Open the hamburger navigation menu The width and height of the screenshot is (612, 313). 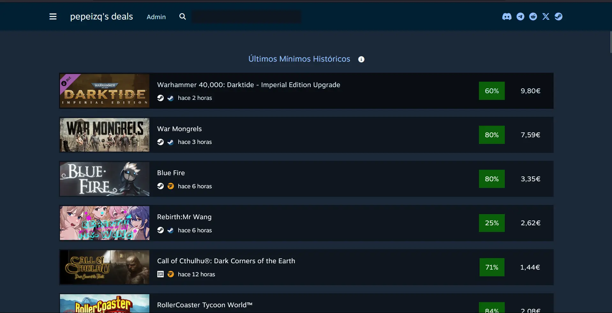click(x=53, y=17)
